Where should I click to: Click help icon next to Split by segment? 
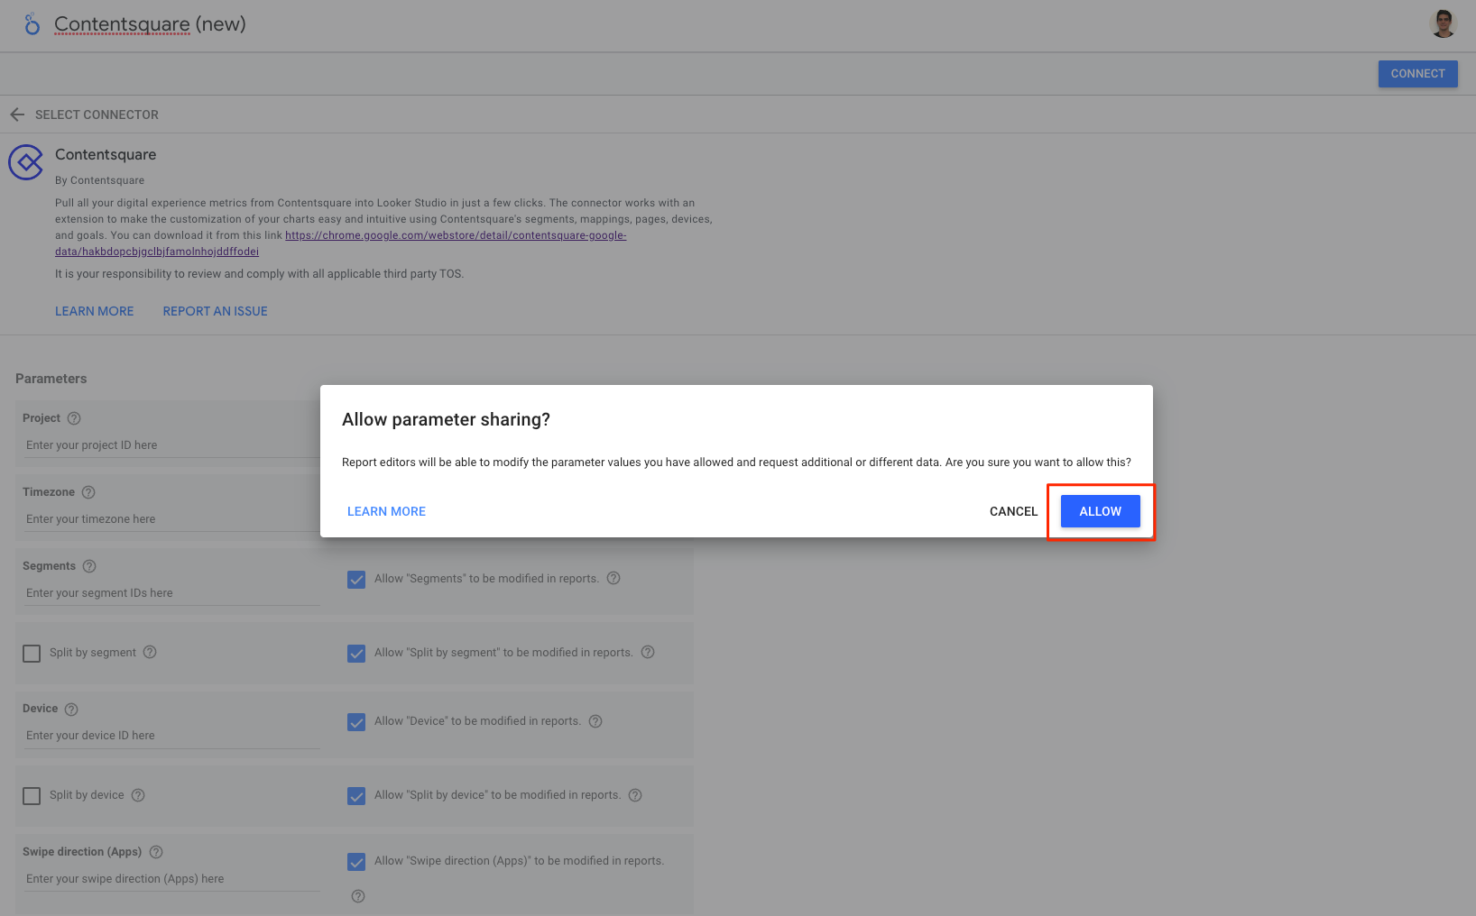pyautogui.click(x=150, y=652)
